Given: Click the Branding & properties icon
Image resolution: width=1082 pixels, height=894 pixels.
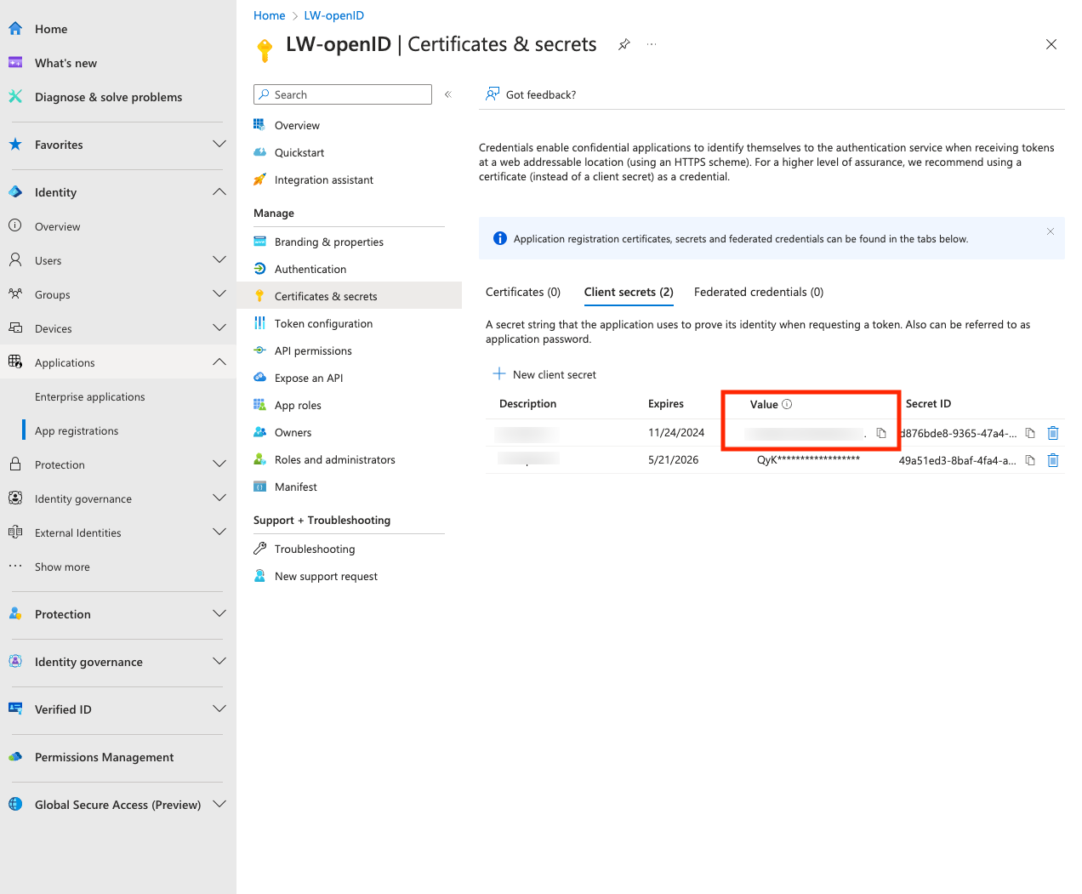Looking at the screenshot, I should point(259,242).
